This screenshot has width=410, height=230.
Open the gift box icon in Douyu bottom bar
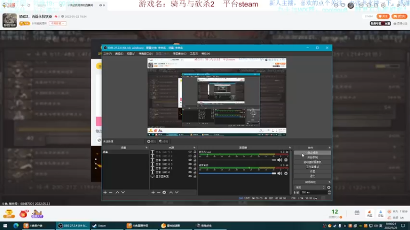(x=357, y=213)
